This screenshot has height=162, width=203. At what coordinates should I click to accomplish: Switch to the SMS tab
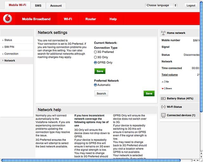tap(38, 6)
